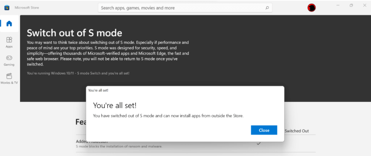Click the search magnifier icon

(267, 8)
